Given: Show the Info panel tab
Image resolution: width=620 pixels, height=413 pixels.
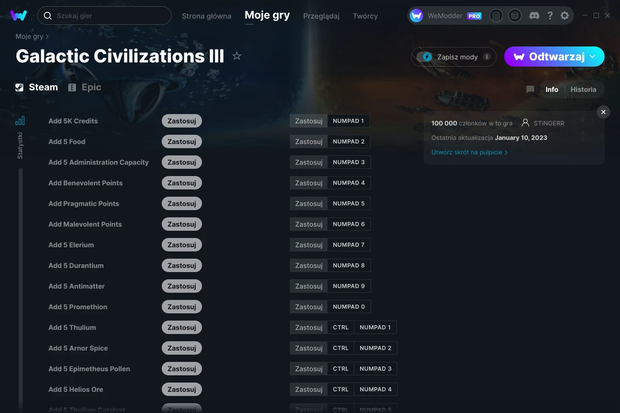Looking at the screenshot, I should coord(552,89).
